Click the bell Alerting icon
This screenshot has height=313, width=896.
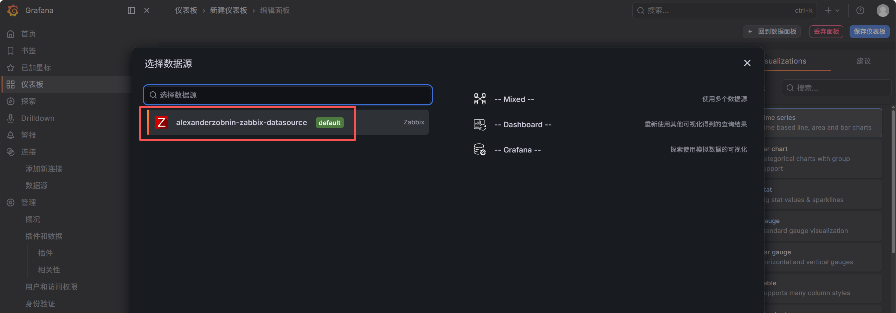pos(11,135)
